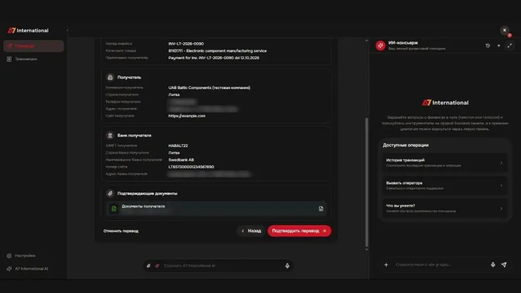This screenshot has height=293, width=521.
Task: Click the Доступные операции heading
Action: [x=405, y=145]
